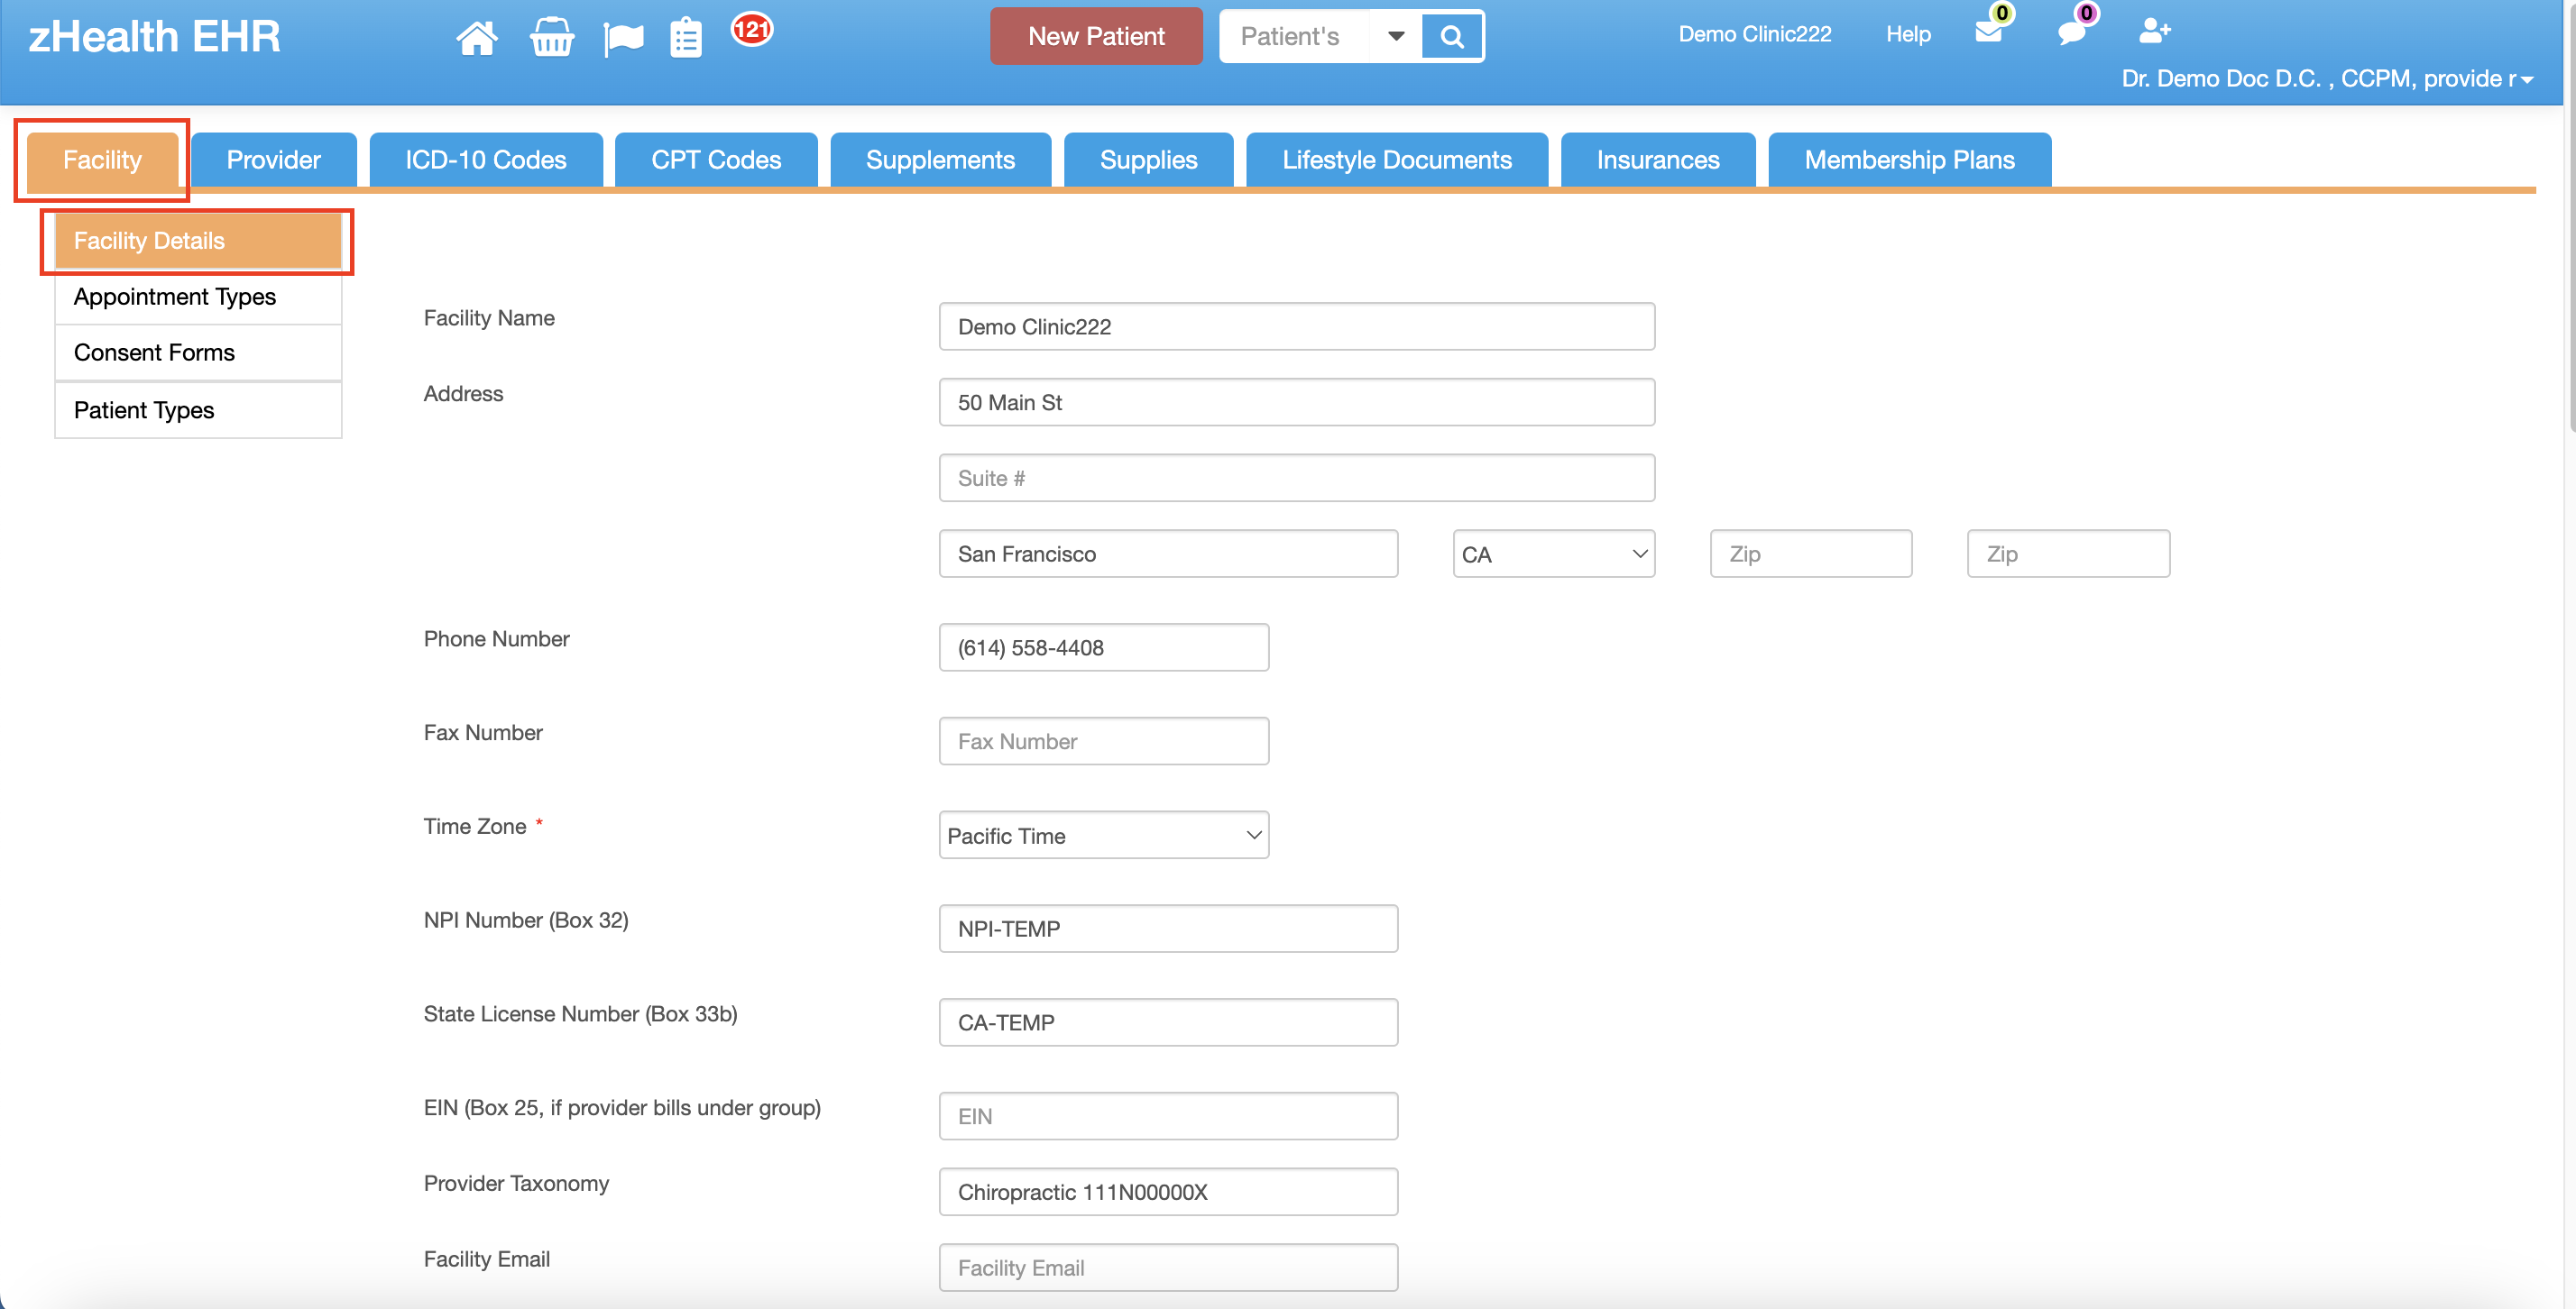The height and width of the screenshot is (1309, 2576).
Task: Open the clipboard checklist icon
Action: click(685, 38)
